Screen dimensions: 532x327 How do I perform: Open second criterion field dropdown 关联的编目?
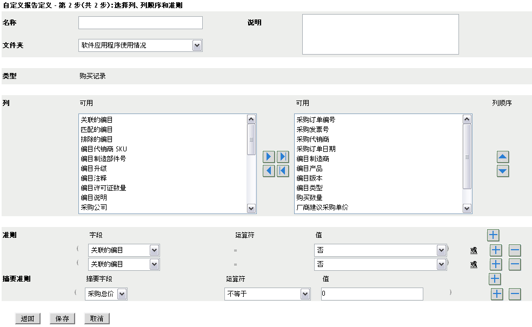coord(124,264)
